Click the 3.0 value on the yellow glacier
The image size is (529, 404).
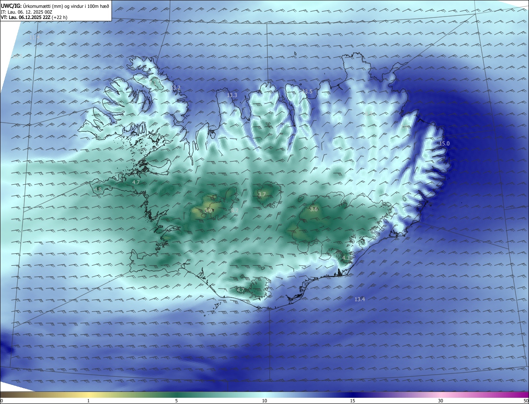tap(208, 211)
